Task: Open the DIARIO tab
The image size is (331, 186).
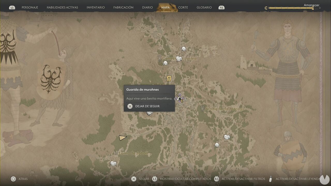Action: pos(147,7)
